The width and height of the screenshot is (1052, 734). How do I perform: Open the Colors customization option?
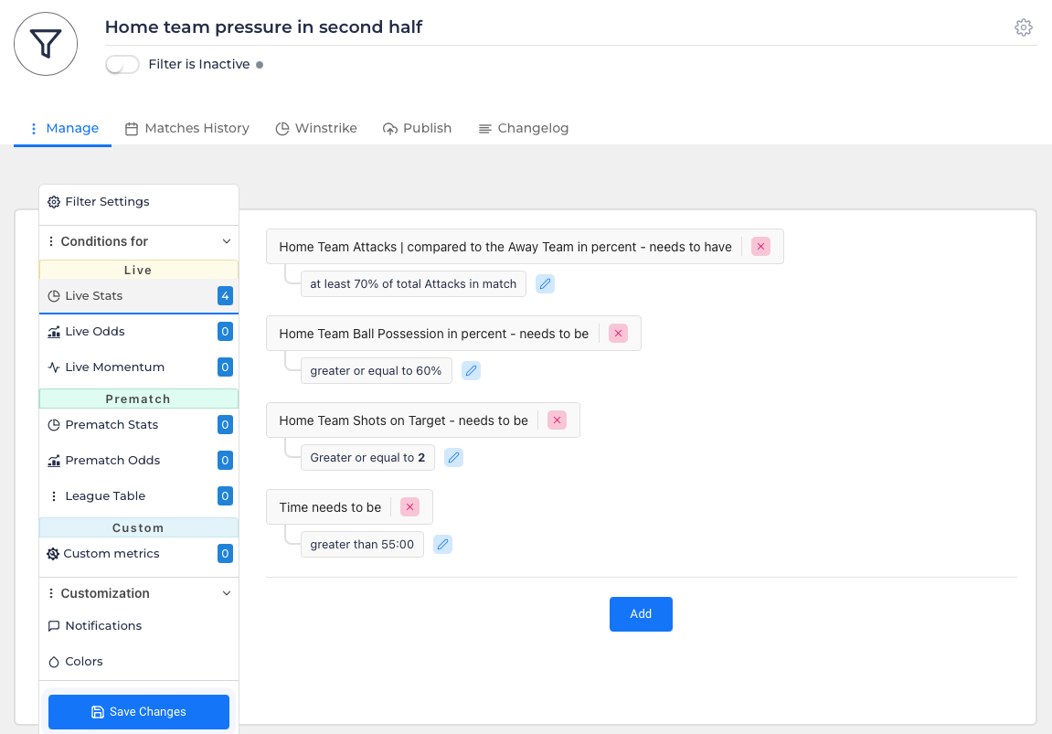pyautogui.click(x=84, y=661)
